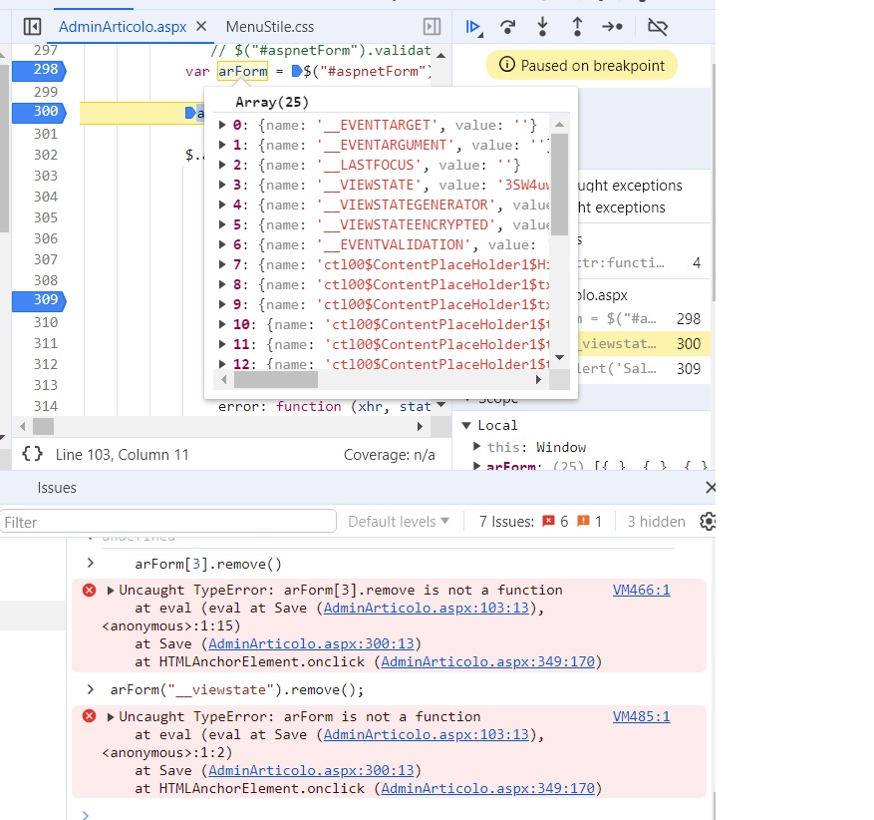Click the red errors issue icon
874x820 pixels.
tap(548, 521)
